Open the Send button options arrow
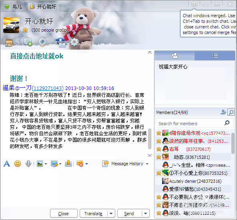This screenshot has height=220, width=237. point(146,214)
